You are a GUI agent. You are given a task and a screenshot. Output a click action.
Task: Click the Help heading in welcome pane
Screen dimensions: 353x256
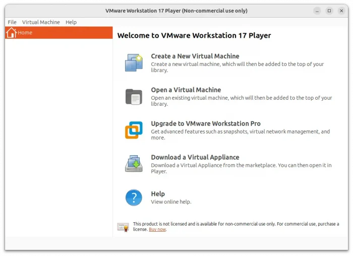click(x=158, y=194)
